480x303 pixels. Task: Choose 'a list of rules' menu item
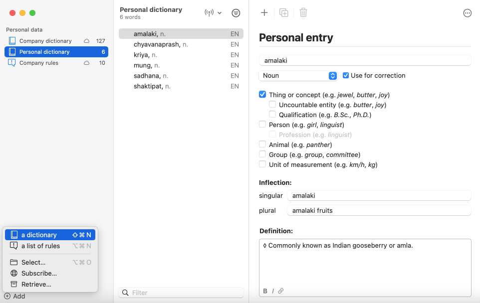[40, 246]
